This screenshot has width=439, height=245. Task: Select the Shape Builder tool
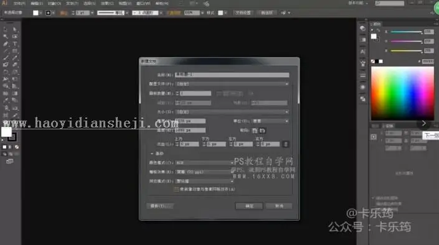coord(6,86)
